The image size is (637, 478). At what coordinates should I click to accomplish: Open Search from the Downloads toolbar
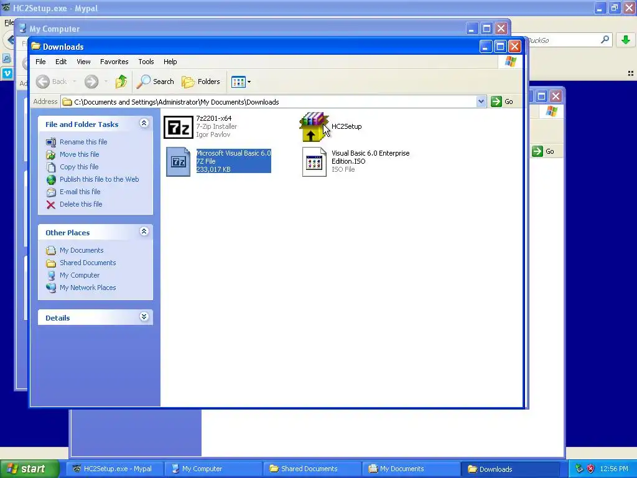[x=155, y=82]
